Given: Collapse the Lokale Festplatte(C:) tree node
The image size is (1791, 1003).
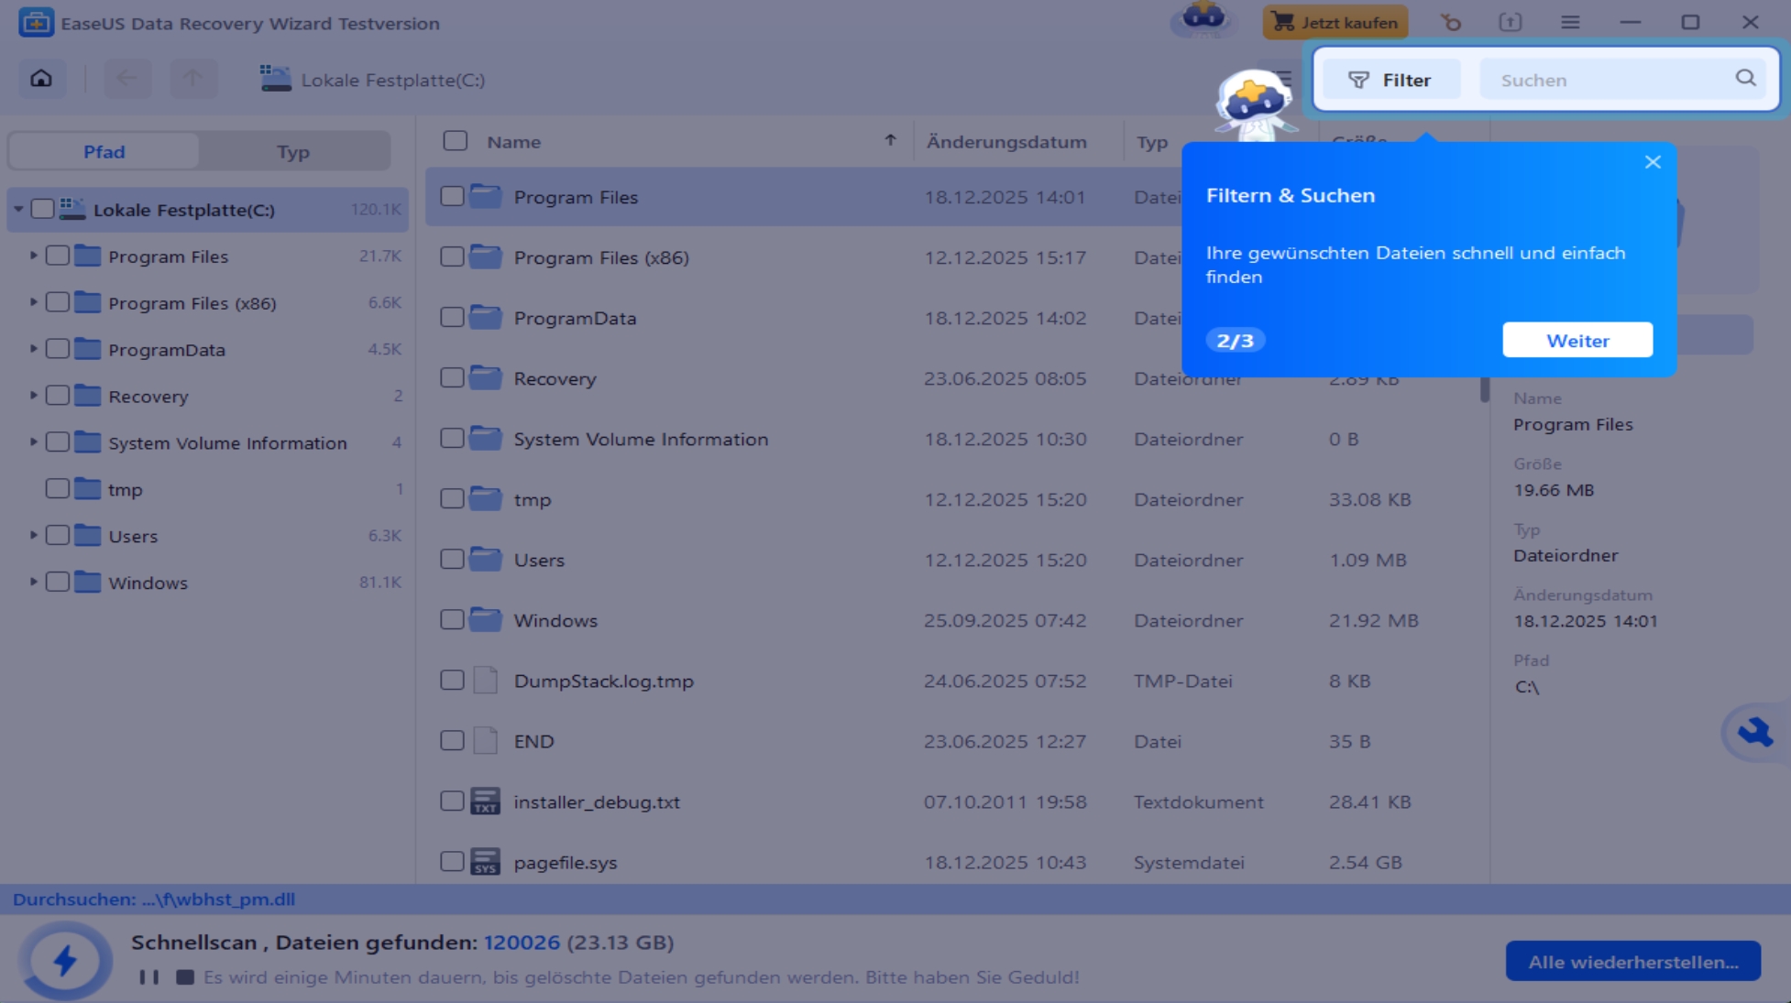Looking at the screenshot, I should pos(18,210).
